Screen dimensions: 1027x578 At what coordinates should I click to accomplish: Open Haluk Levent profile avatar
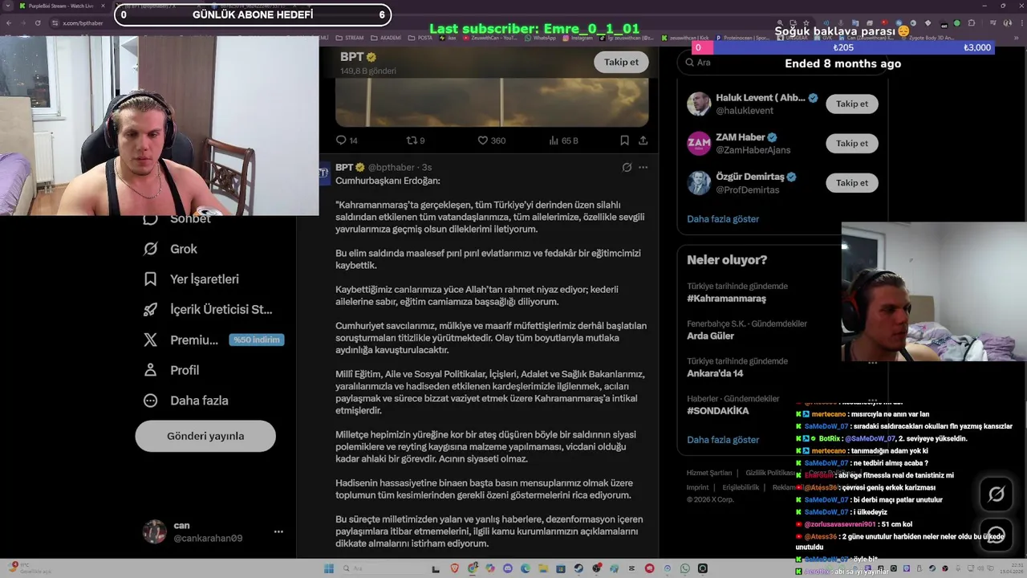tap(699, 104)
